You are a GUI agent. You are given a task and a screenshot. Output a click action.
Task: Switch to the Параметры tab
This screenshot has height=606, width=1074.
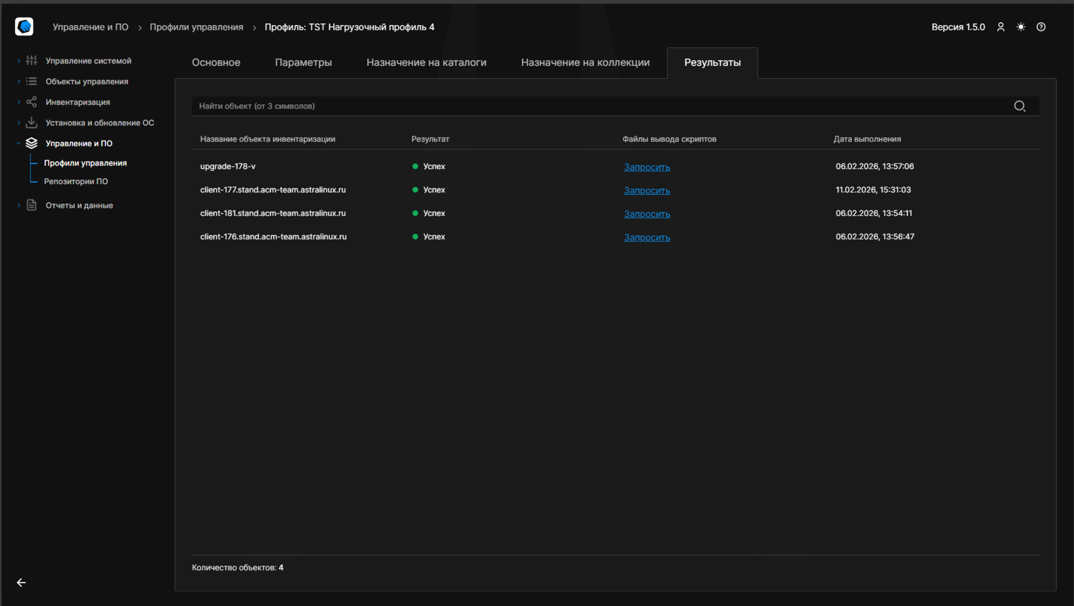(x=303, y=62)
